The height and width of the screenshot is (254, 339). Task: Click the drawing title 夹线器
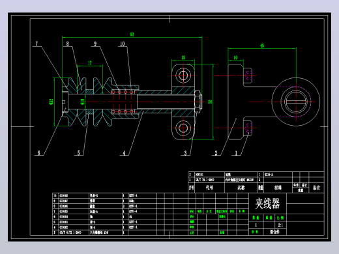pos(267,203)
